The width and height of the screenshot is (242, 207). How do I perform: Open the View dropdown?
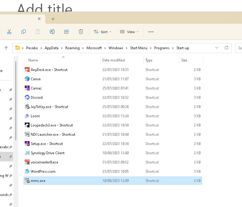129,32
